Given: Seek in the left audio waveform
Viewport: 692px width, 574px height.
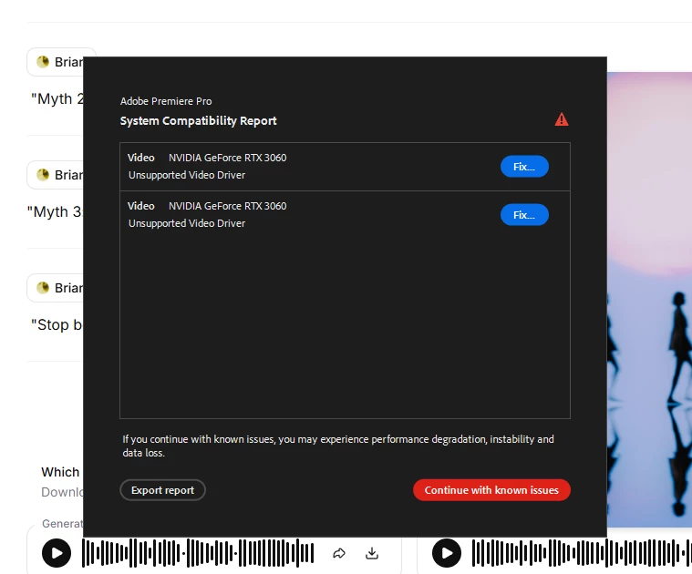Looking at the screenshot, I should [x=198, y=553].
